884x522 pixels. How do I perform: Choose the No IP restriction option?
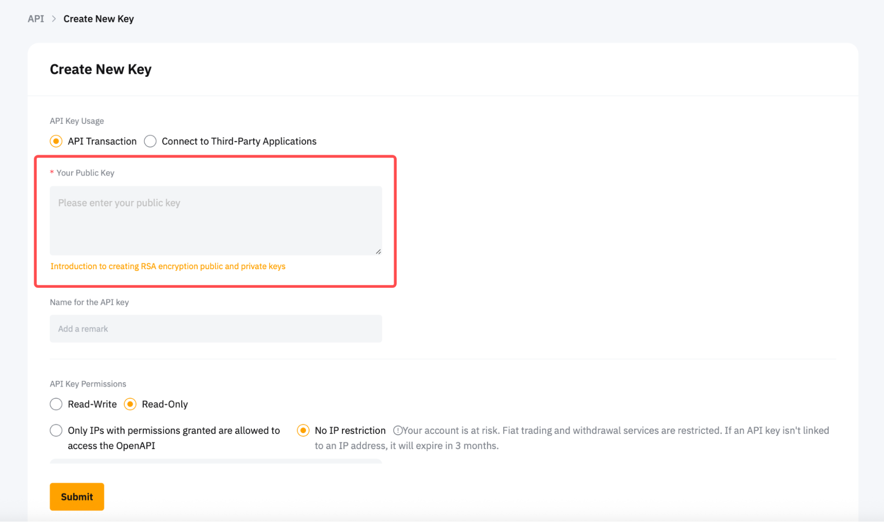coord(303,431)
